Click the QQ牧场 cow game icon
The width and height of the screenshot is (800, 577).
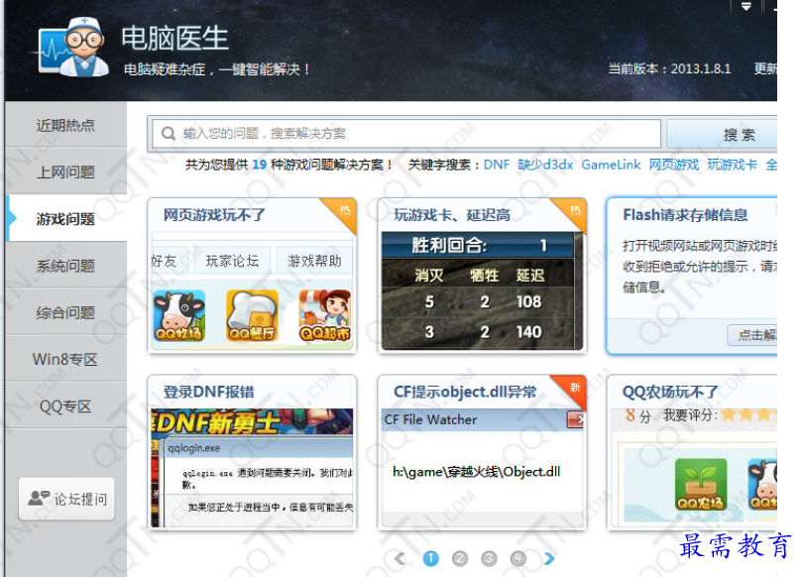[179, 316]
